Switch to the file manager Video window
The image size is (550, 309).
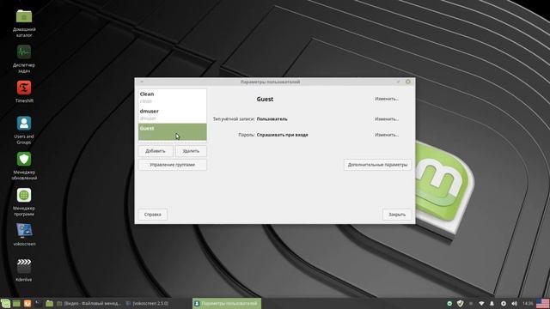(x=89, y=303)
